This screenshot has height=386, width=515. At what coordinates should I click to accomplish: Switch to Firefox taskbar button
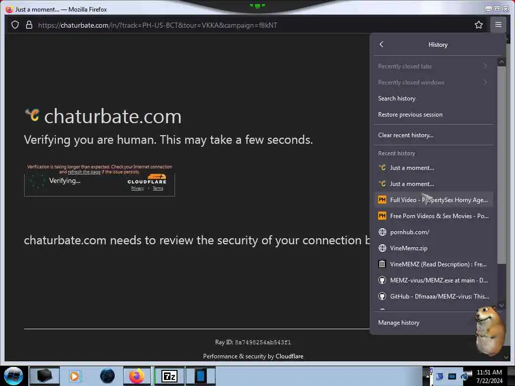(x=137, y=376)
